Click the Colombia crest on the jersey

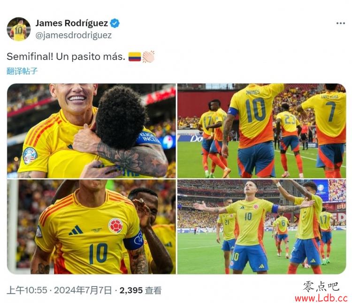(115, 226)
